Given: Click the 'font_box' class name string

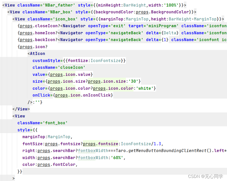Looking at the screenshot, I should pyautogui.click(x=55, y=123).
